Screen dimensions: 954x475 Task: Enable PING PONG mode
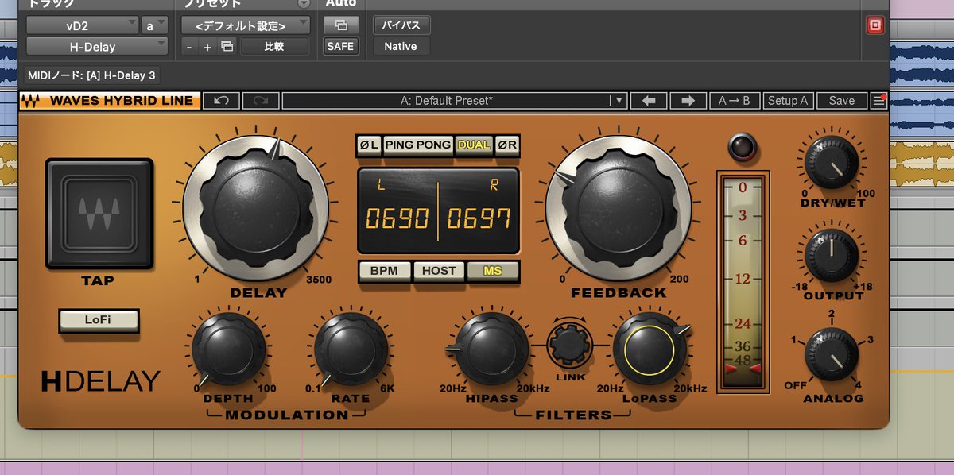click(x=417, y=145)
